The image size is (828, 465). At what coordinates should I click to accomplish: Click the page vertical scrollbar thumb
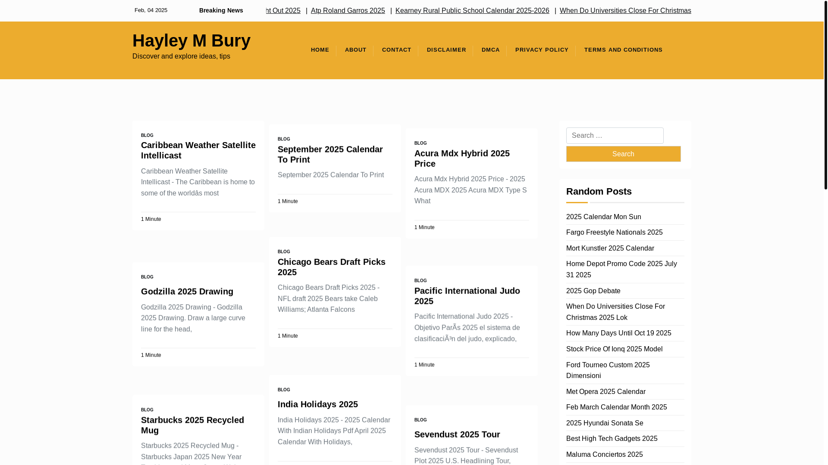tap(825, 95)
